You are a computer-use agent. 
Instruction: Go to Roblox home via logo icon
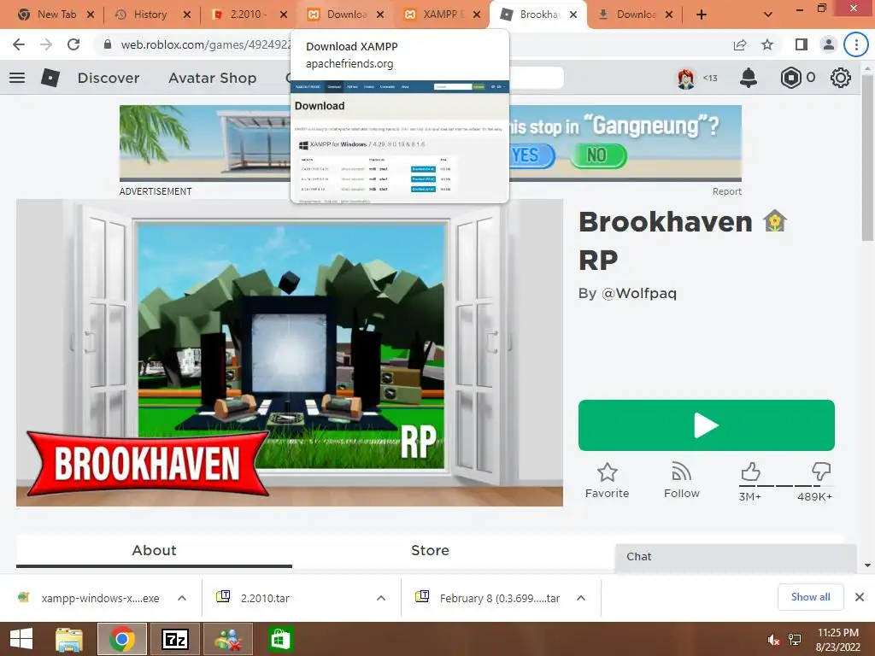pos(50,78)
